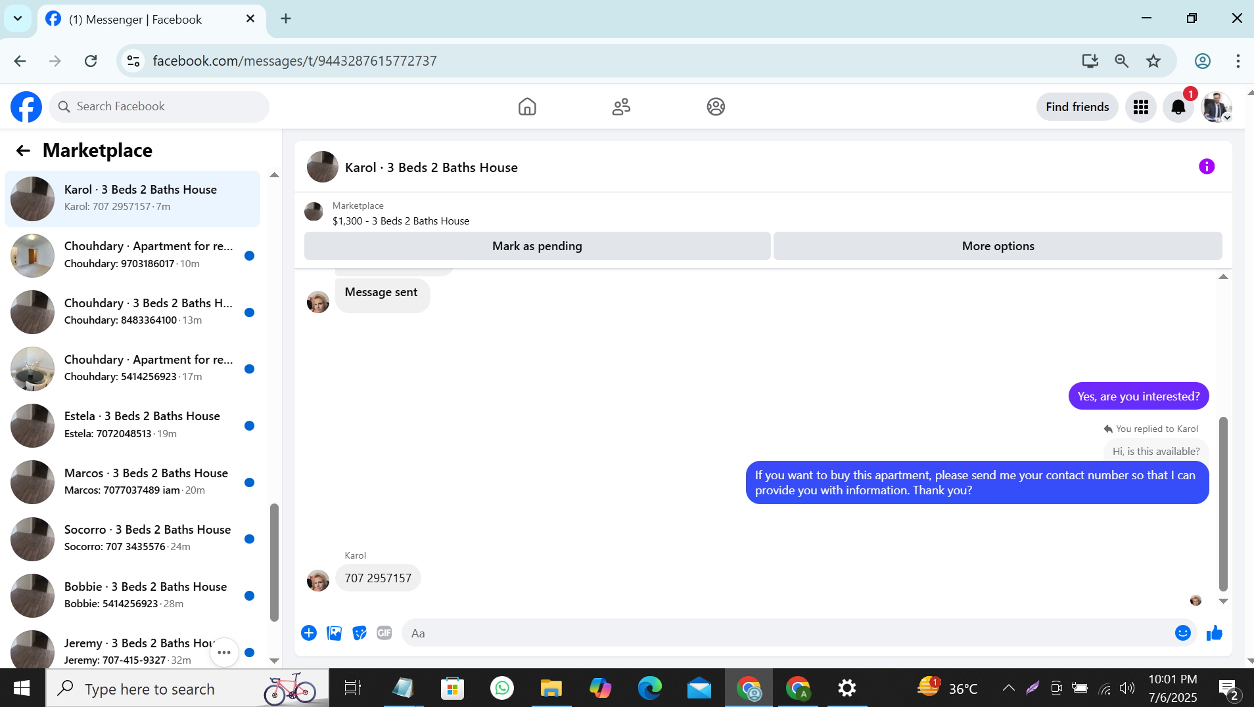
Task: Open the Mail app from the taskbar
Action: coord(699,688)
